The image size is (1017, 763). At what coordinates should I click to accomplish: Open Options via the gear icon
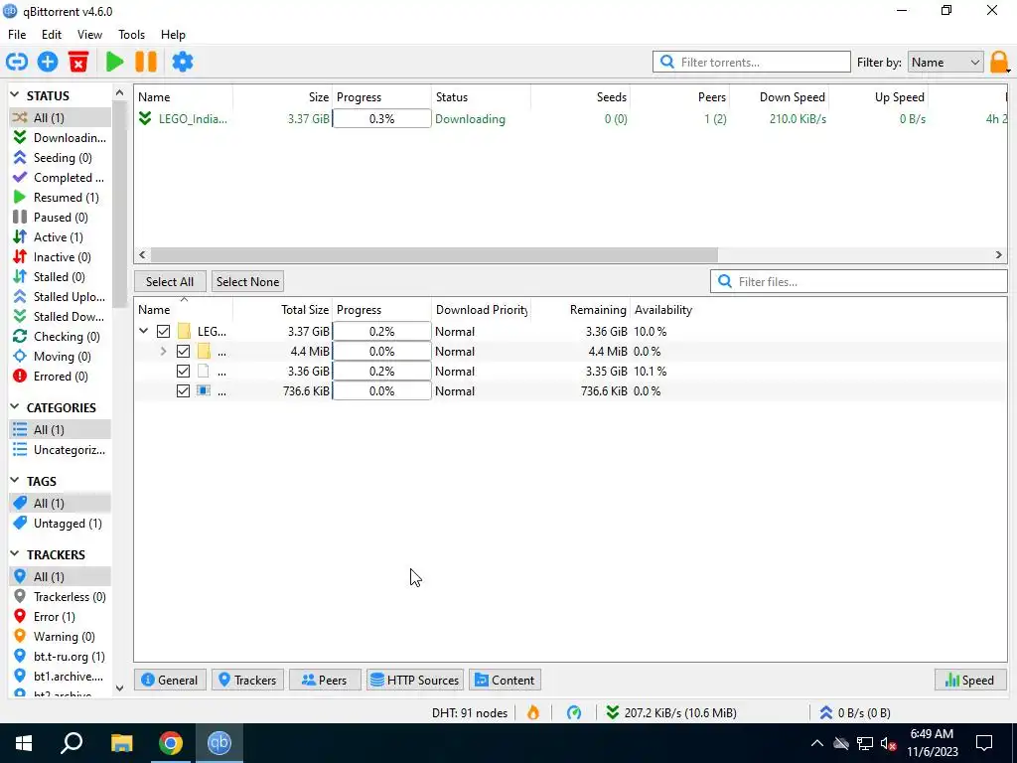click(x=183, y=62)
